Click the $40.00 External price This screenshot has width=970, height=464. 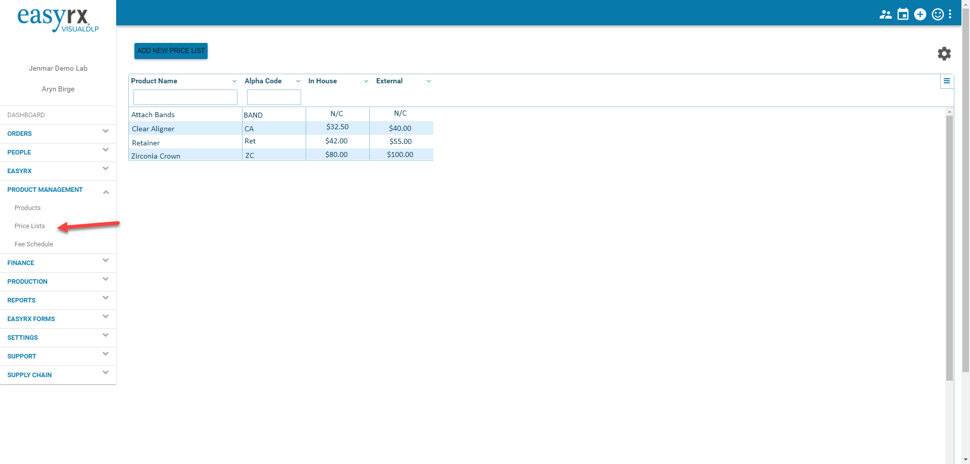click(400, 128)
